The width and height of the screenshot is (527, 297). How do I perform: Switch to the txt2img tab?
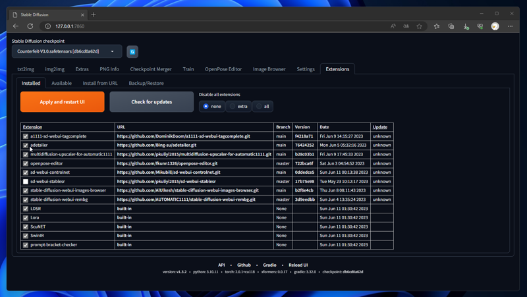(x=26, y=69)
